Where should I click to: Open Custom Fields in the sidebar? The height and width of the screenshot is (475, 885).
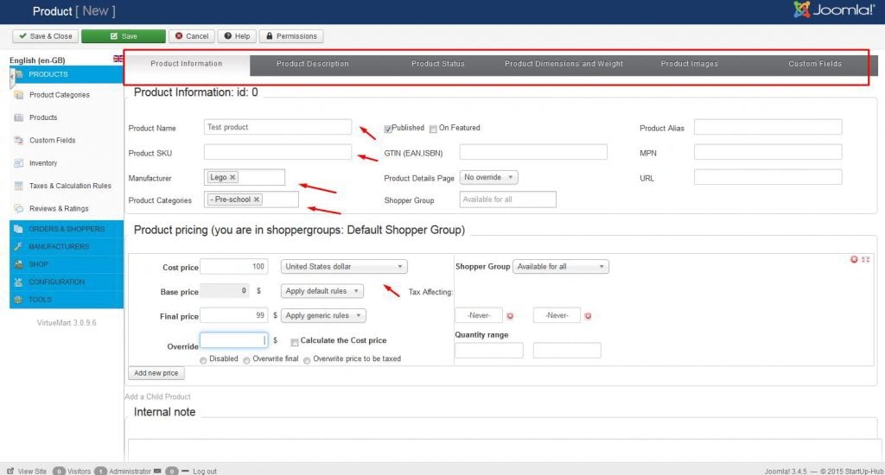[x=52, y=140]
